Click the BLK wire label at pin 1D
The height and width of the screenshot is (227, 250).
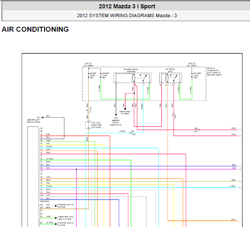[x=48, y=137]
